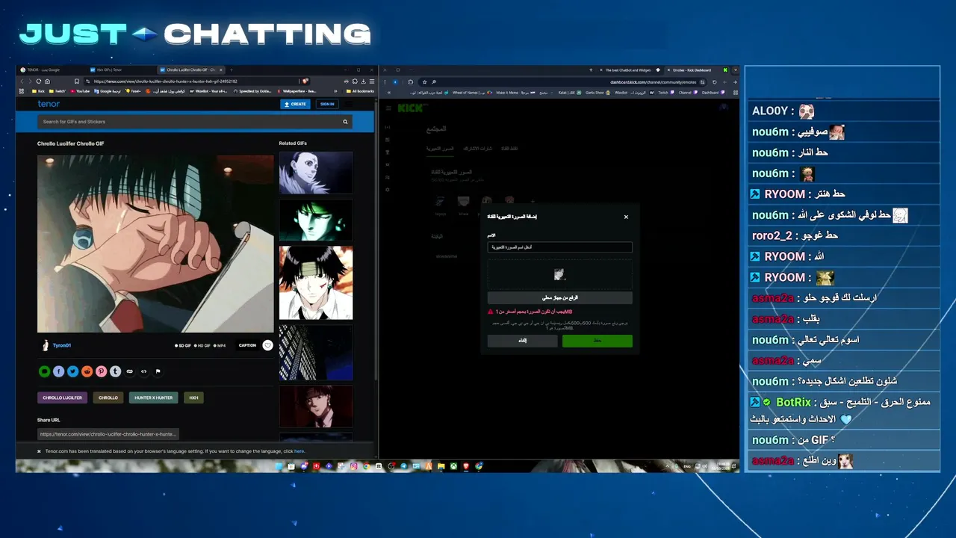Select the HD GIF format option
Screen dimensions: 956x538
[x=202, y=346]
